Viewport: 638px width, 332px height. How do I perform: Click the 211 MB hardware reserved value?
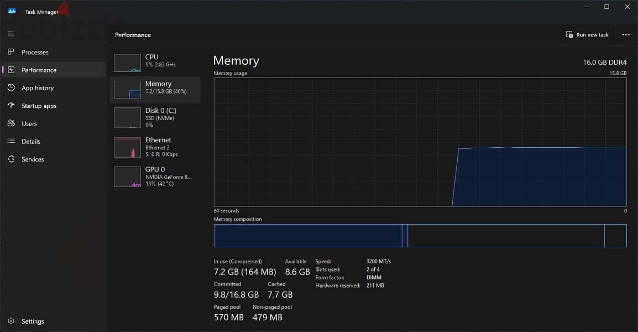pos(375,286)
